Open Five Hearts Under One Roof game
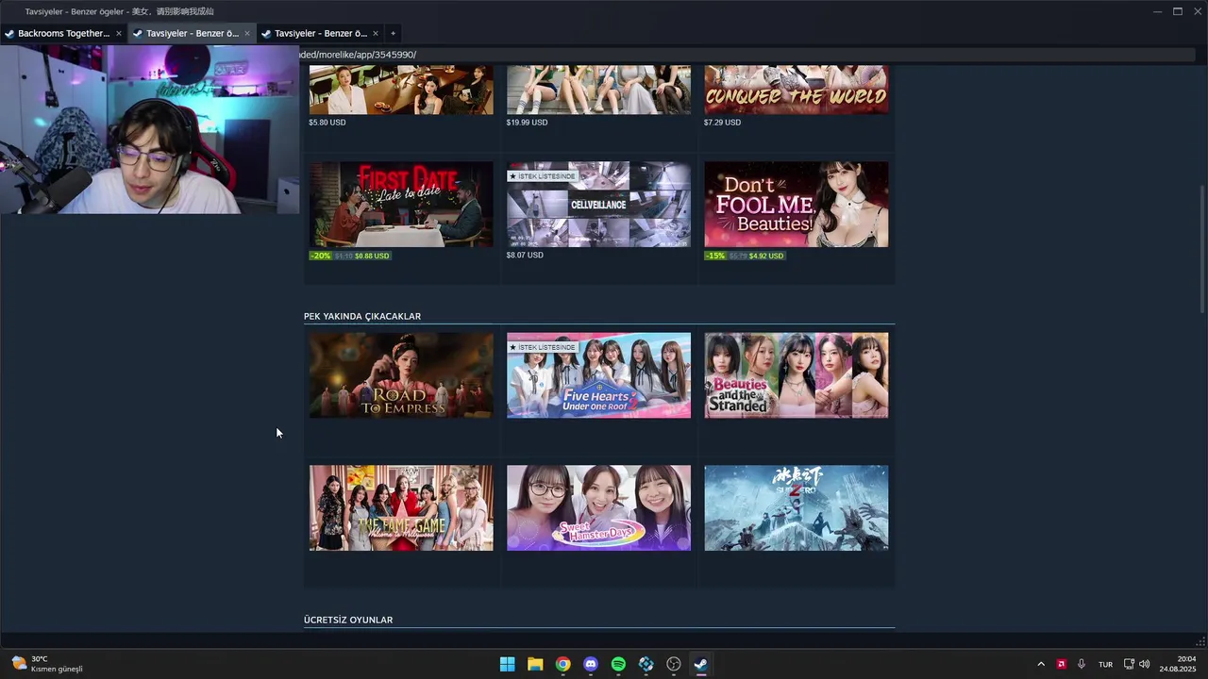Viewport: 1208px width, 679px height. 598,375
